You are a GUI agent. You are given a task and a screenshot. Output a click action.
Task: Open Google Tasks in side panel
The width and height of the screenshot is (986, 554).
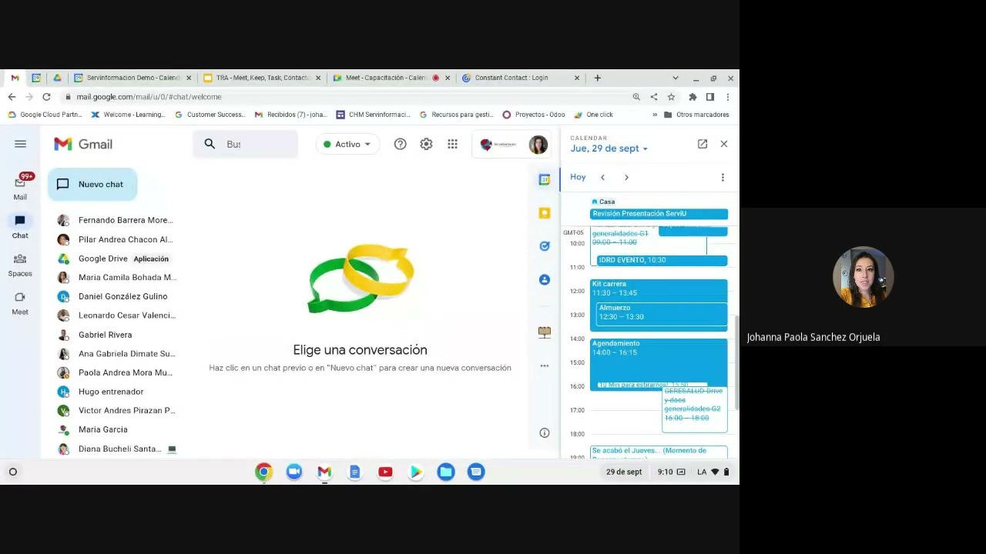pos(545,246)
